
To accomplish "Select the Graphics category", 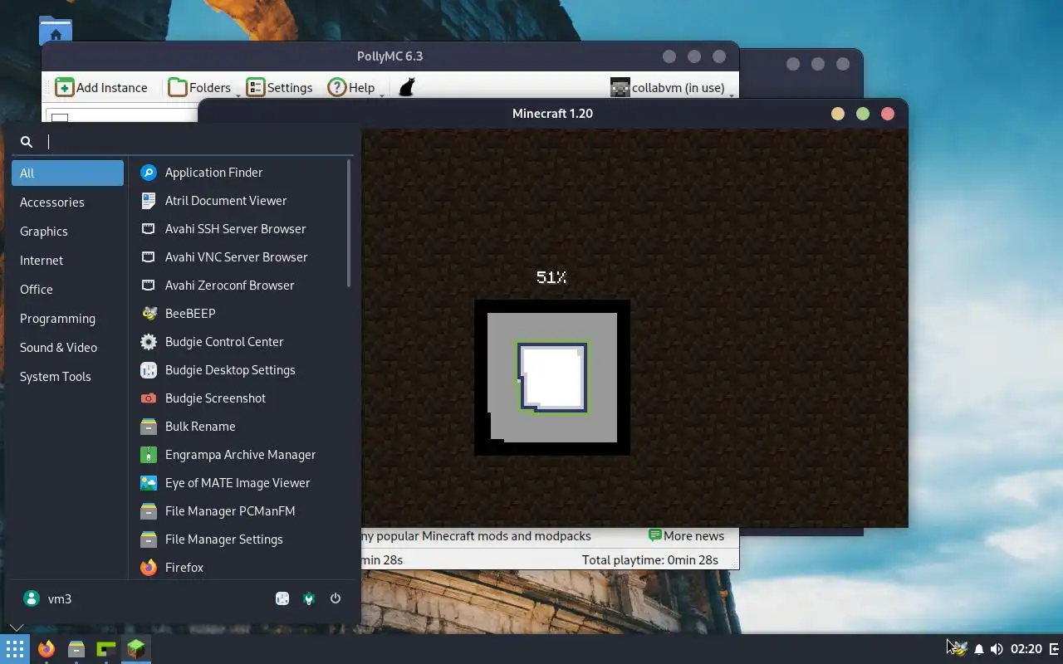I will pyautogui.click(x=67, y=232).
